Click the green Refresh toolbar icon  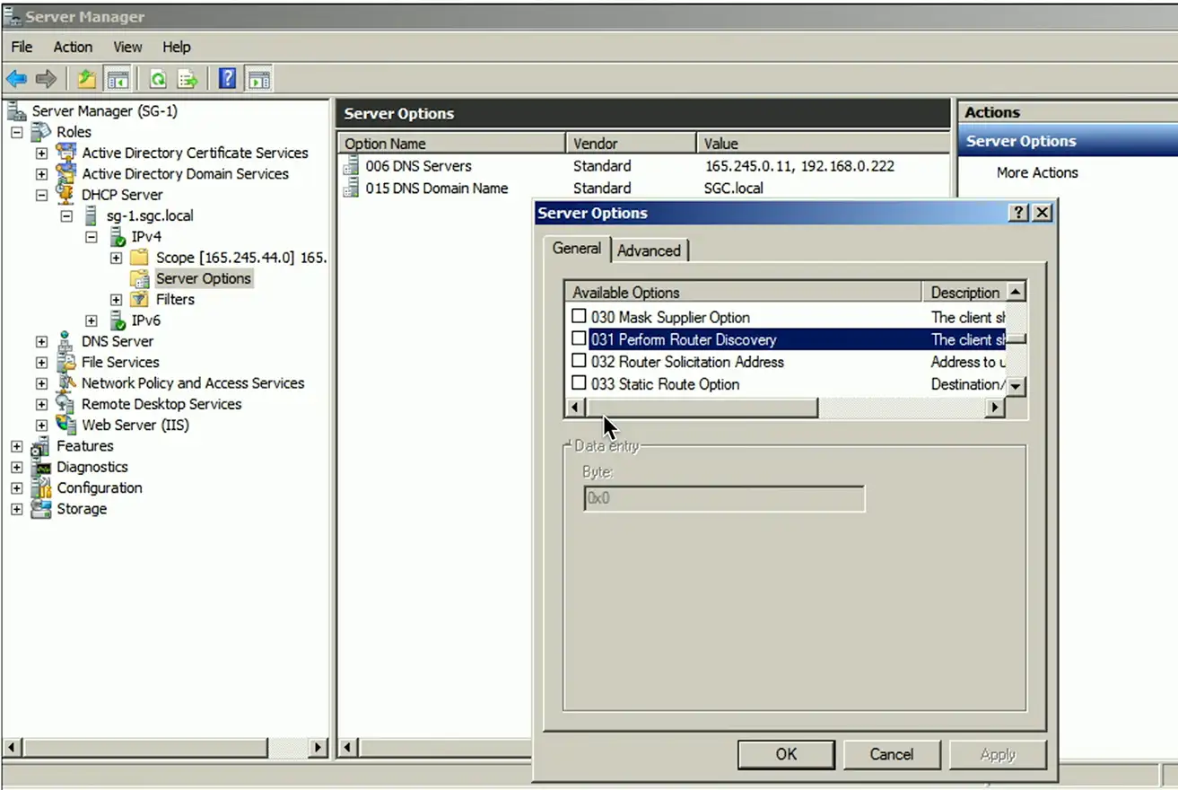click(158, 79)
